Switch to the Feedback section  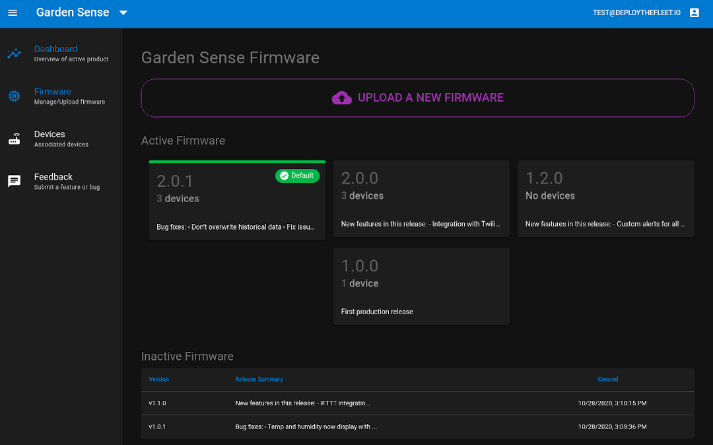(x=53, y=181)
